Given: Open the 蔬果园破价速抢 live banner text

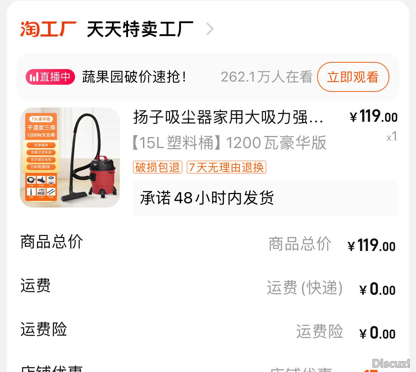Looking at the screenshot, I should click(x=134, y=77).
